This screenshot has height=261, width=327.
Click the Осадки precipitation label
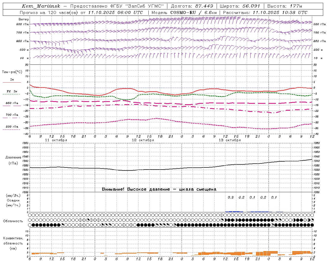(13, 200)
